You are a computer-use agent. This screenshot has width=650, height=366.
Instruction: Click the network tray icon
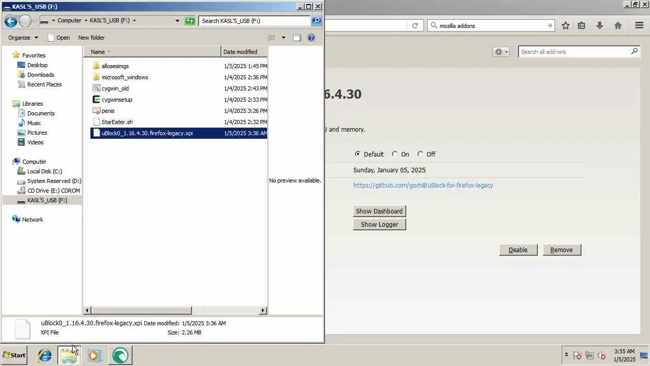coord(590,355)
